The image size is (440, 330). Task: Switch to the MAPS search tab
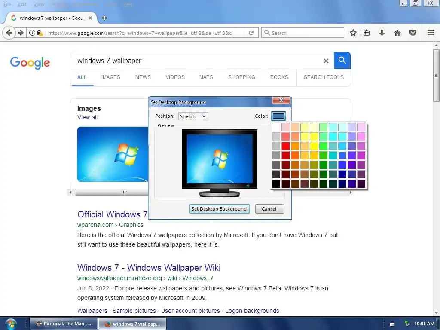click(x=206, y=77)
